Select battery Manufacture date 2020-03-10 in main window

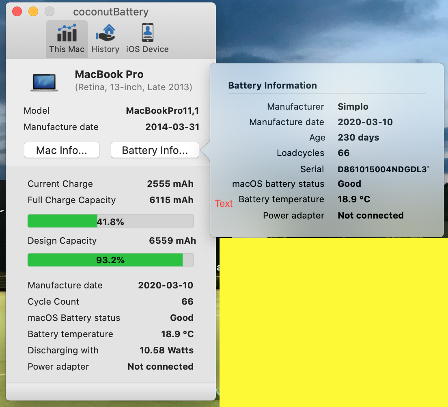[x=166, y=285]
